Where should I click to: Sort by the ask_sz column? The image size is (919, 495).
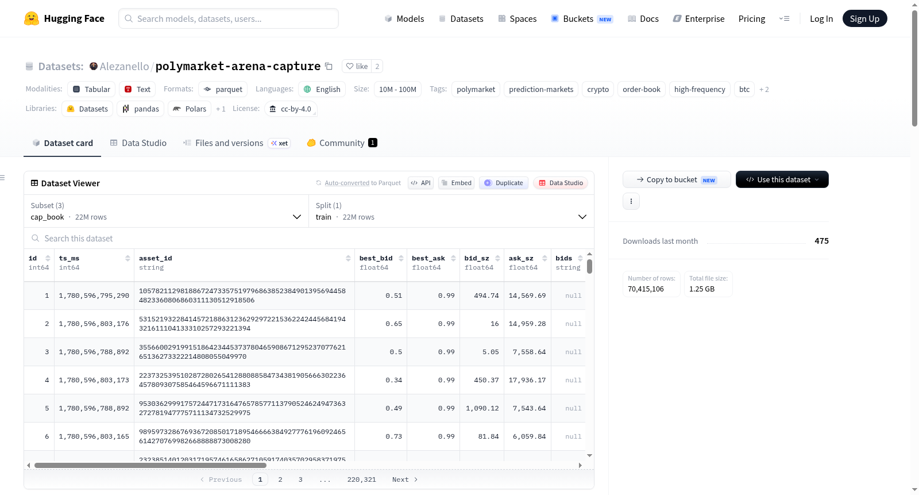pos(545,258)
